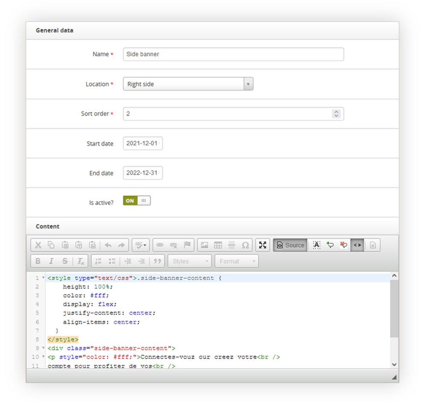
Task: Apply bold formatting
Action: 38,261
